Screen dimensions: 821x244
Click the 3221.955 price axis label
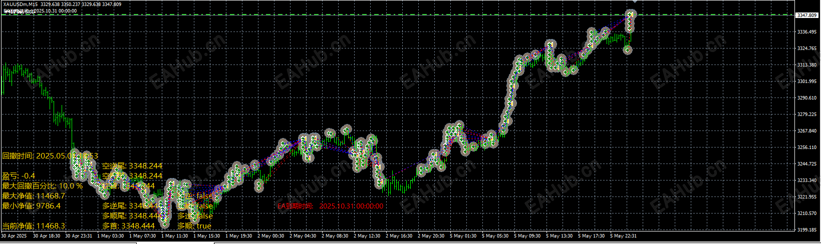coord(806,197)
